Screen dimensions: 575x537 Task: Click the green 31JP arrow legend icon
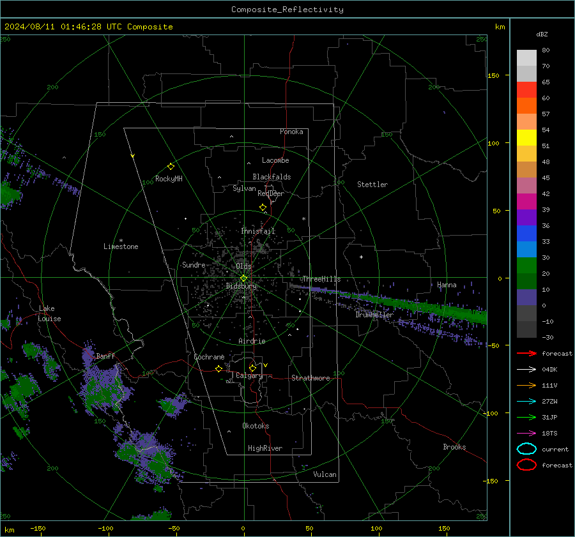click(x=526, y=417)
